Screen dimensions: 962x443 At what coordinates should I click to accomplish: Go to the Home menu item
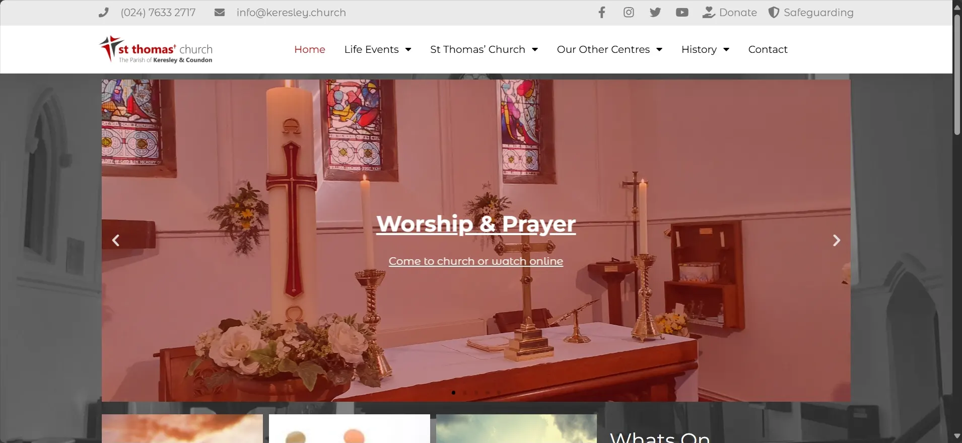(x=310, y=49)
